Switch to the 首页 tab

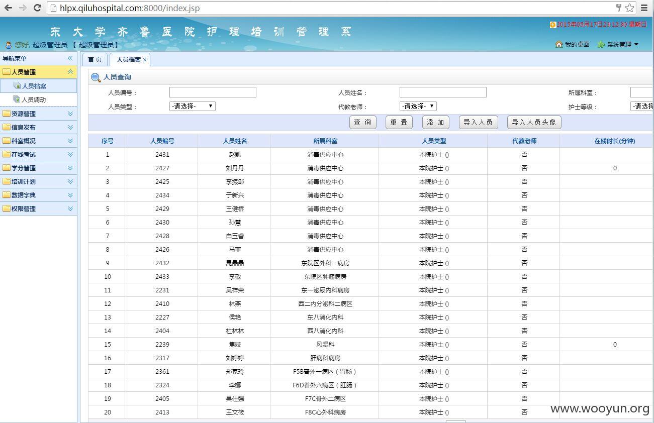[95, 59]
